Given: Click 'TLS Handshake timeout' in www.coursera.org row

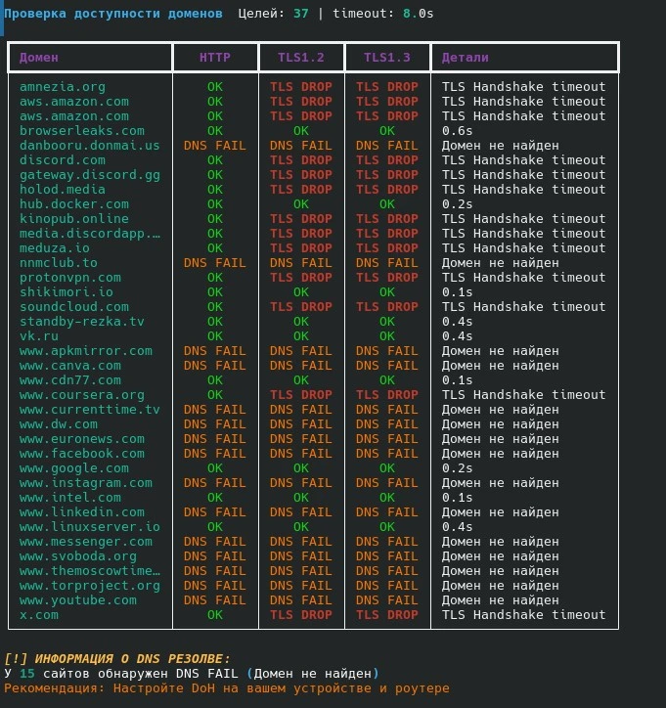Looking at the screenshot, I should click(x=523, y=395).
